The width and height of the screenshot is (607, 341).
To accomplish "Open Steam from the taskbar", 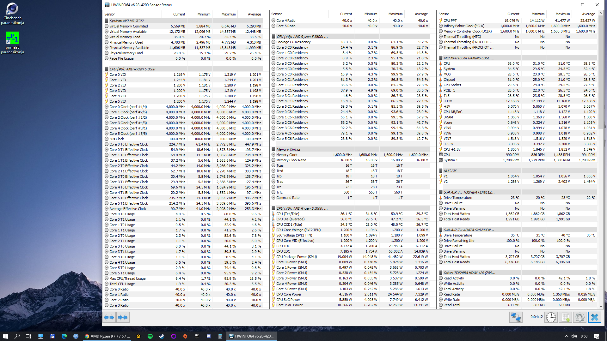I will click(x=162, y=336).
